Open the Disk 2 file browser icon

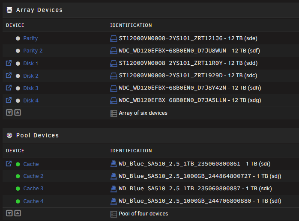(x=9, y=76)
